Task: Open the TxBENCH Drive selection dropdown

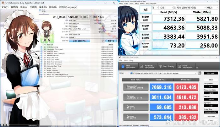Action: click(163, 73)
